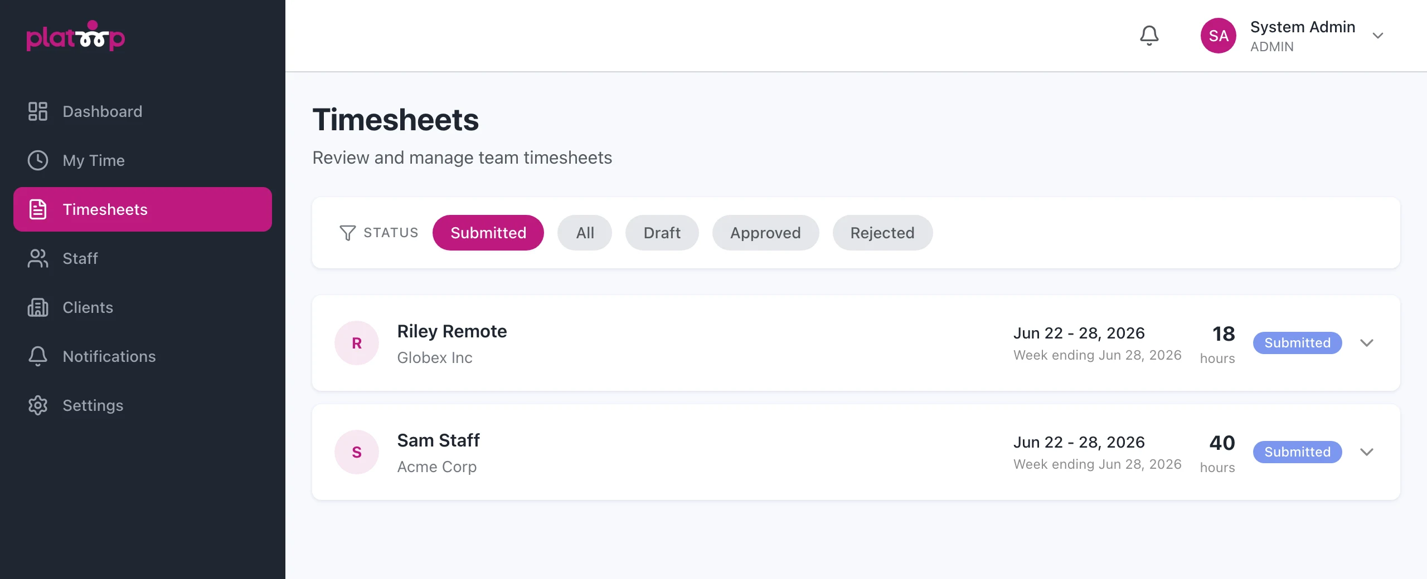Click the Settings gear icon
The width and height of the screenshot is (1427, 579).
[x=38, y=405]
